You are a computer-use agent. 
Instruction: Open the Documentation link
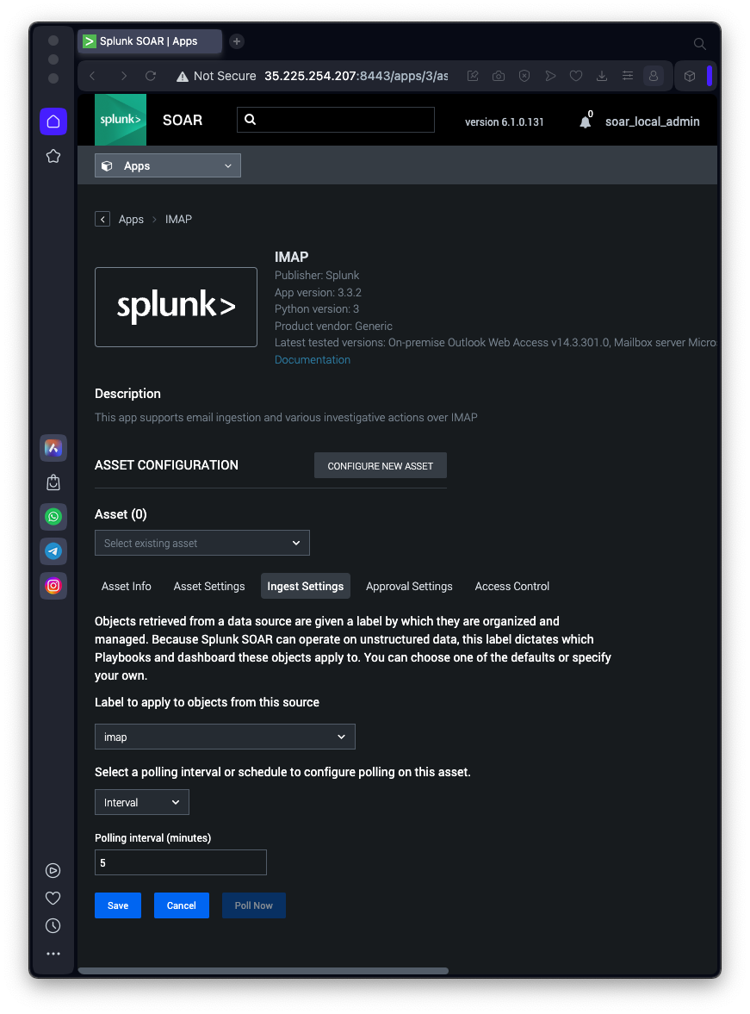pos(313,360)
